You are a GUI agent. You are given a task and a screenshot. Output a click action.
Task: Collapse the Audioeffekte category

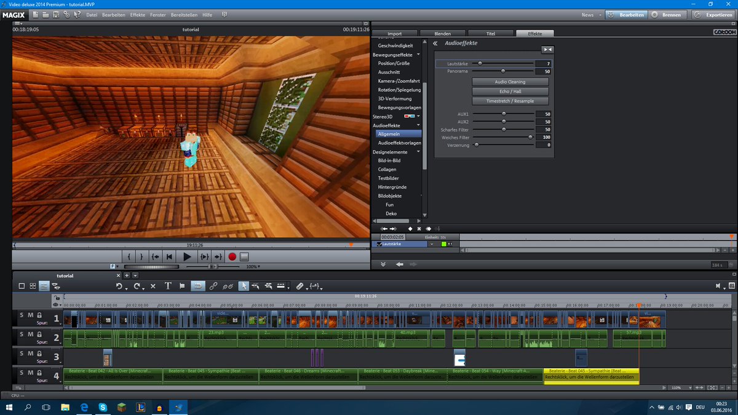pos(418,125)
